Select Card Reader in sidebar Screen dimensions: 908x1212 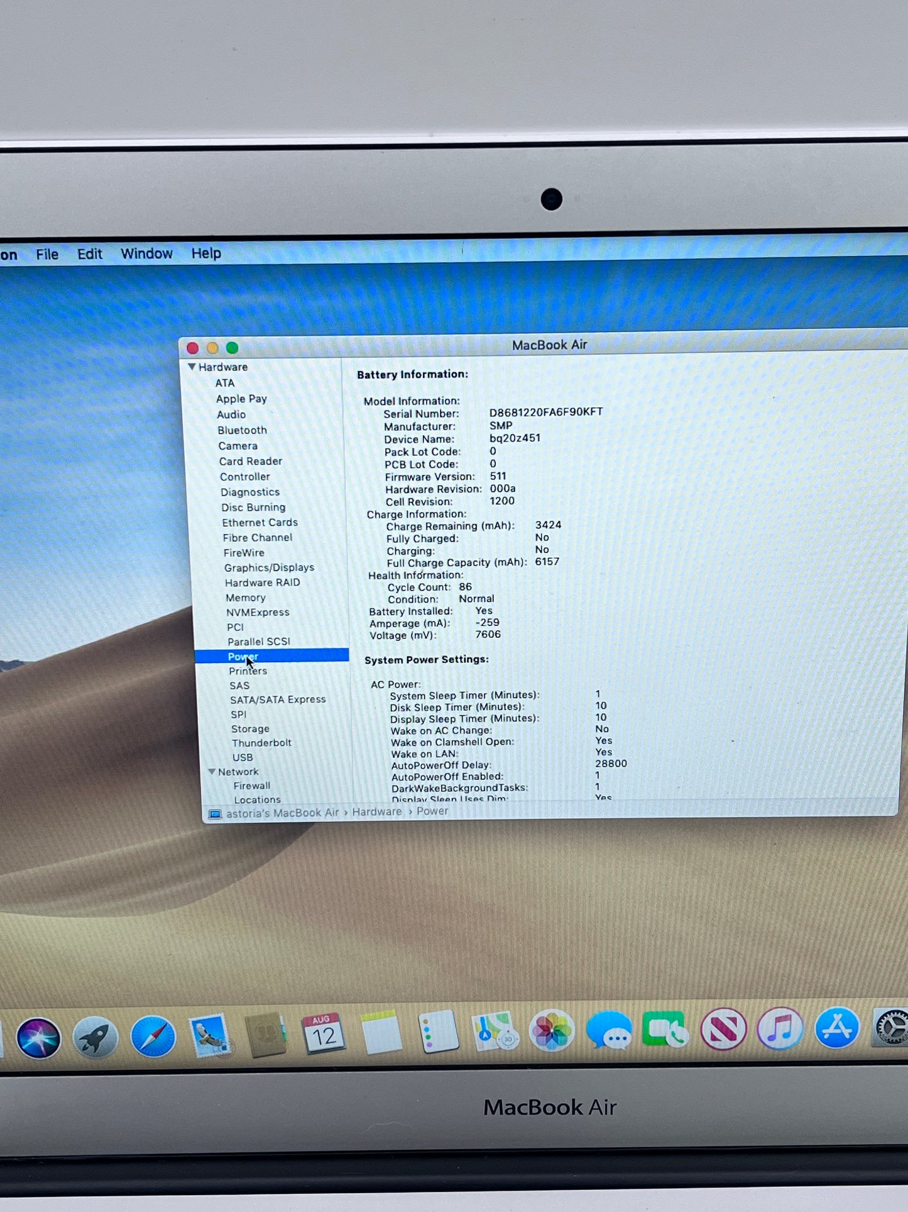[x=251, y=461]
